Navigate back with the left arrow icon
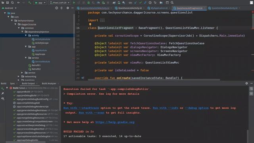Screen dimensions: 254x143 pos(19,3)
